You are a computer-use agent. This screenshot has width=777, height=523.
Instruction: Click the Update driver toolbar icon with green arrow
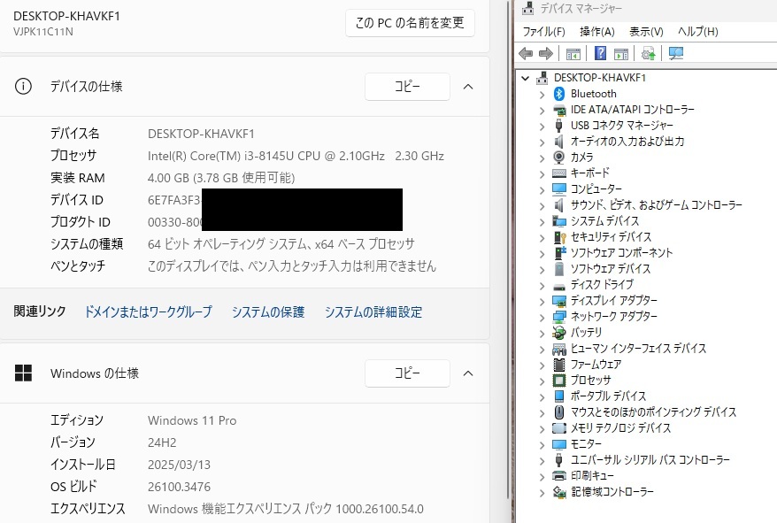coord(648,54)
